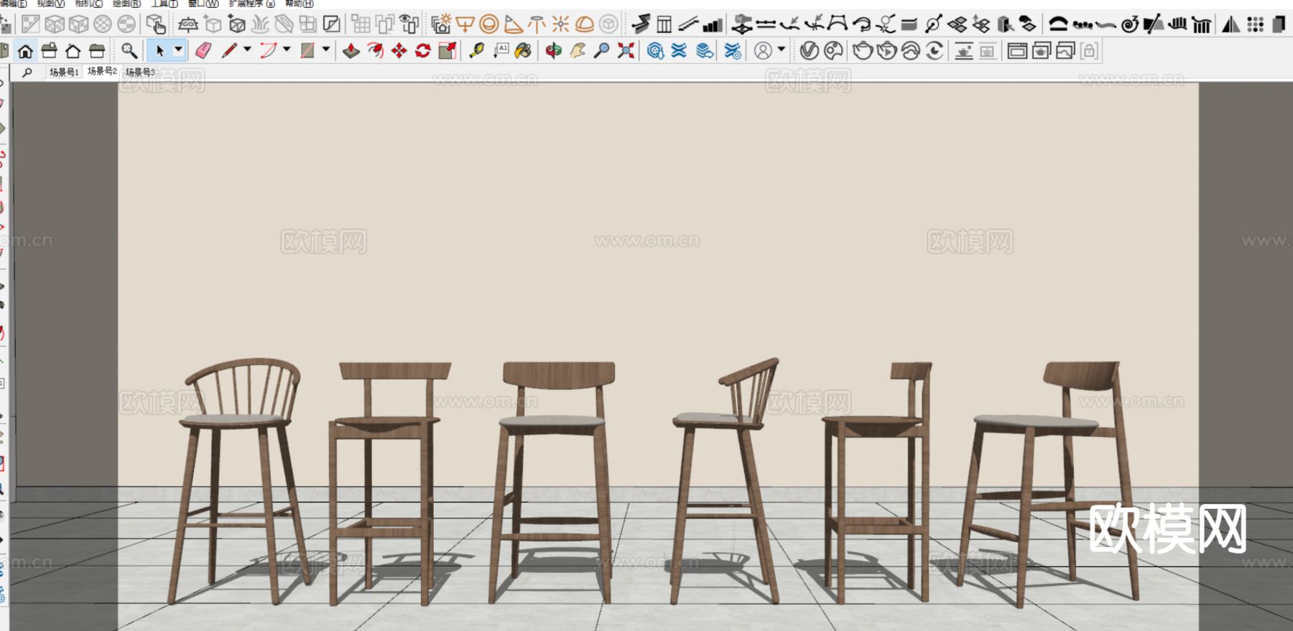Select the Move tool with red arrows
The height and width of the screenshot is (631, 1293).
click(x=399, y=51)
